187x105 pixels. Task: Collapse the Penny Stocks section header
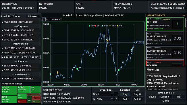pyautogui.click(x=21, y=44)
